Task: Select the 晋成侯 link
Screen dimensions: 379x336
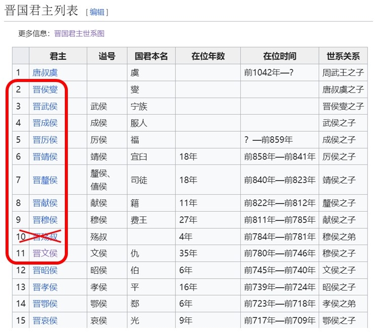Action: point(45,123)
